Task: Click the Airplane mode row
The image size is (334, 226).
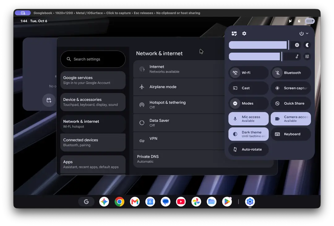Action: 179,87
